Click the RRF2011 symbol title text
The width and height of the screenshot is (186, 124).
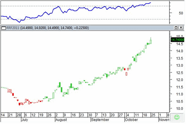pyautogui.click(x=13, y=28)
